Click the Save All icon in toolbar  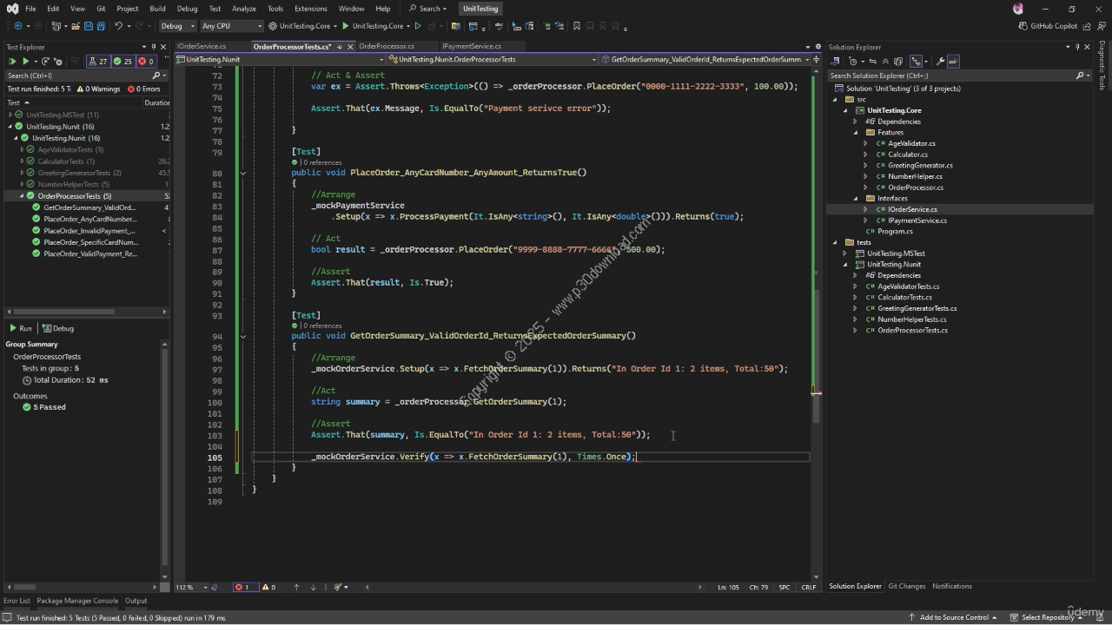[x=101, y=26]
